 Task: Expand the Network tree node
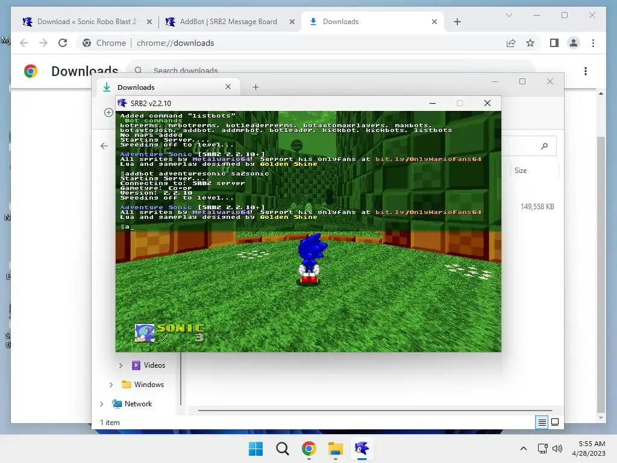click(101, 404)
